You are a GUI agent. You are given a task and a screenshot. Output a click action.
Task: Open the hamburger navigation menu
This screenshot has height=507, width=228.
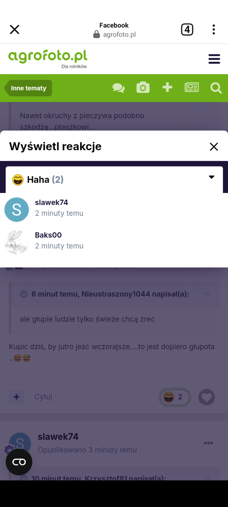click(x=214, y=59)
